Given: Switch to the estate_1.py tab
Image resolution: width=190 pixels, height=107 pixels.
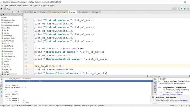Looking at the screenshot, I should [x=84, y=12].
